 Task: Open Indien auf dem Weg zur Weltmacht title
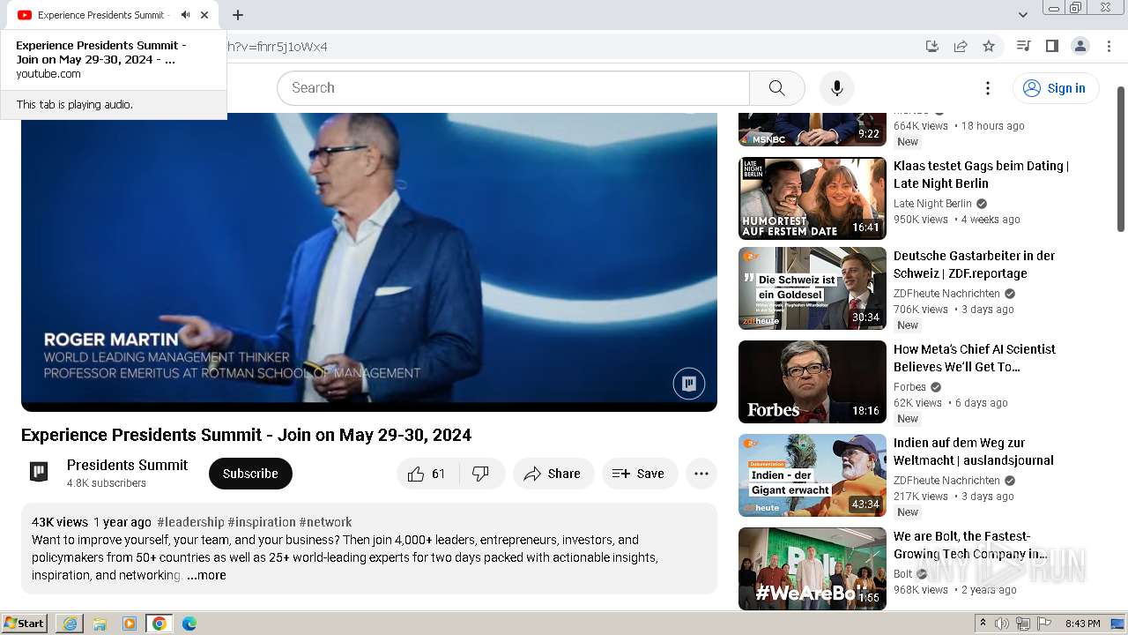tap(974, 452)
